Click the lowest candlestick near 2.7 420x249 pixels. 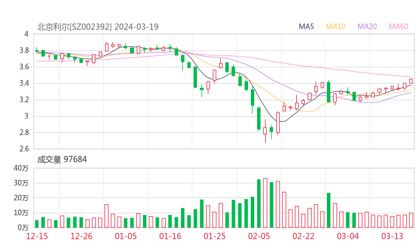click(265, 131)
